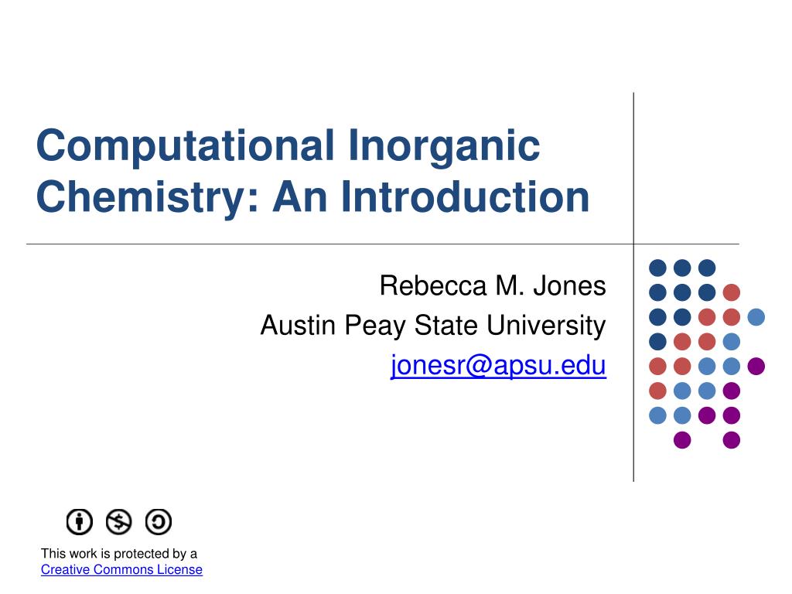Click the author name Rebecca M. Jones
Screen dimensions: 792x594
pyautogui.click(x=493, y=285)
